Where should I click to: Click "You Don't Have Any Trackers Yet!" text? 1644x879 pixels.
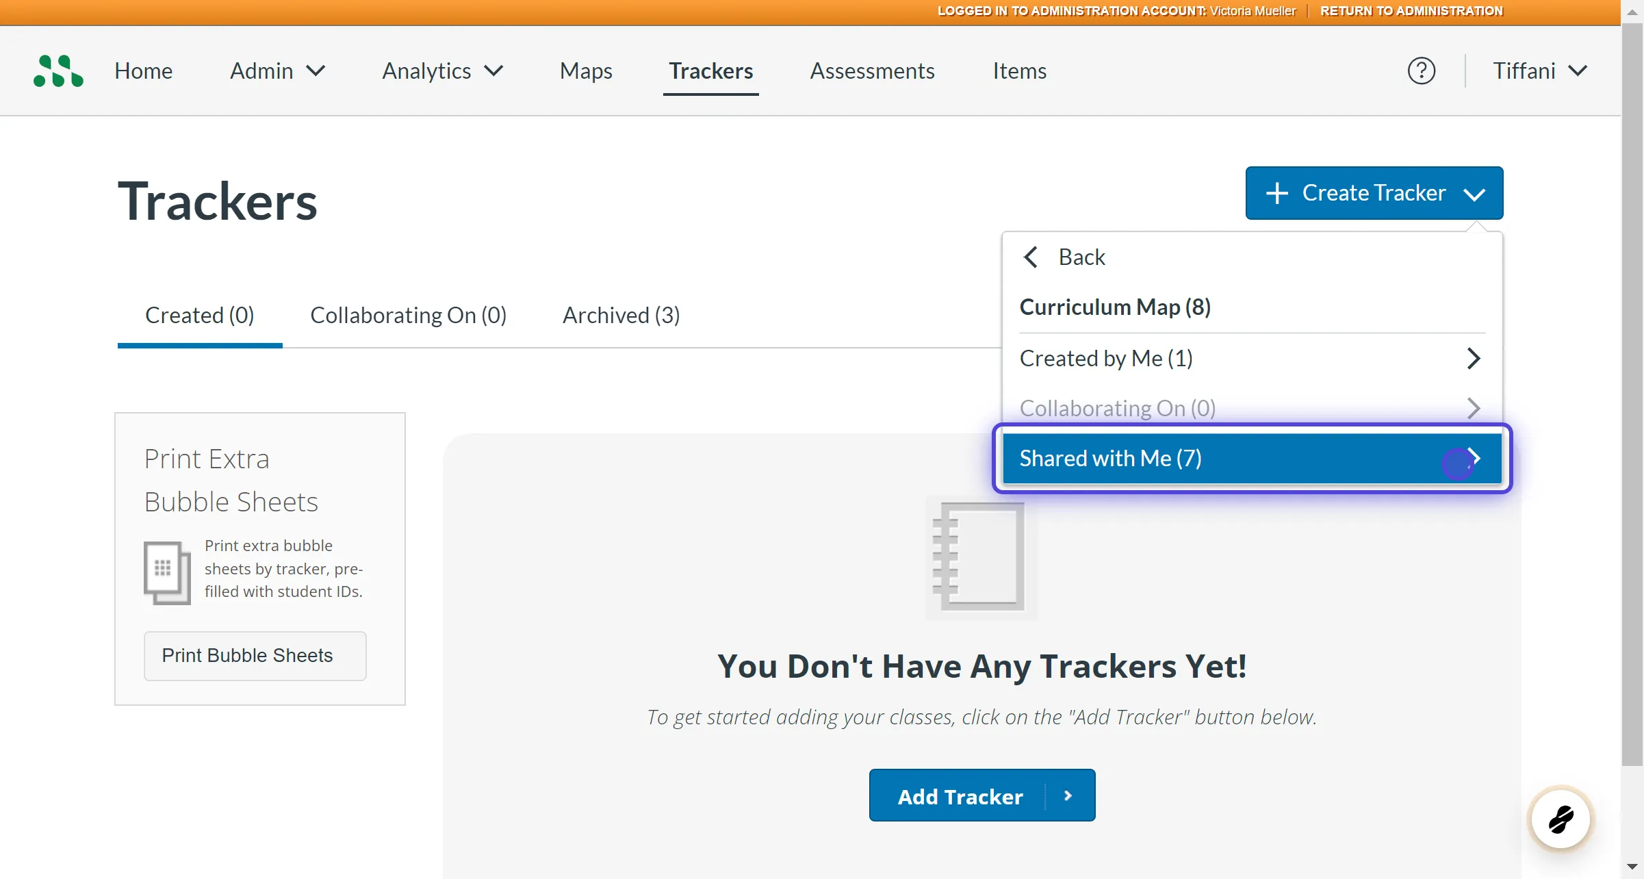981,666
